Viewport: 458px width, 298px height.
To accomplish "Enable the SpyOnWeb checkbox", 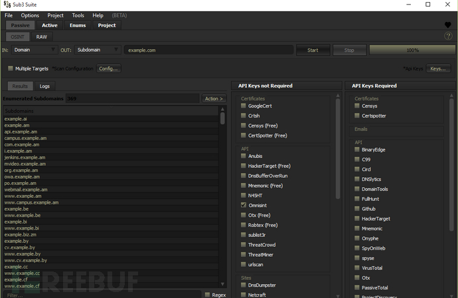I will coord(357,248).
